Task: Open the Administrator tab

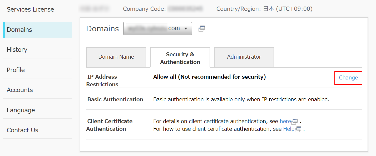Action: 244,57
